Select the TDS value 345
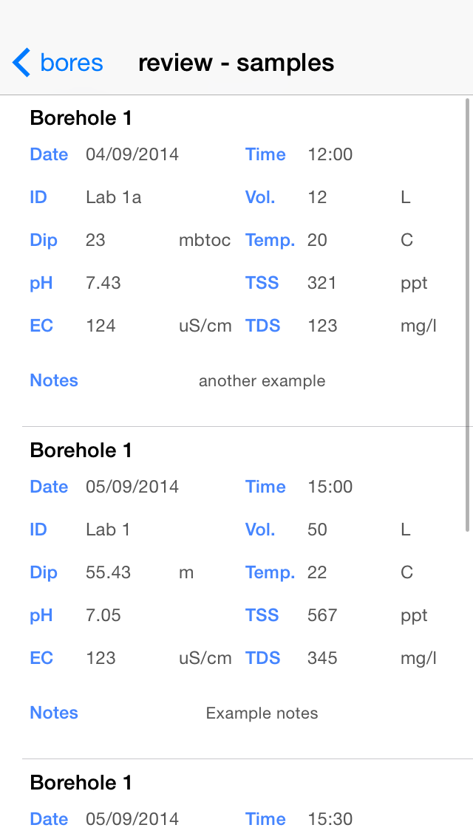The image size is (473, 839). (322, 658)
